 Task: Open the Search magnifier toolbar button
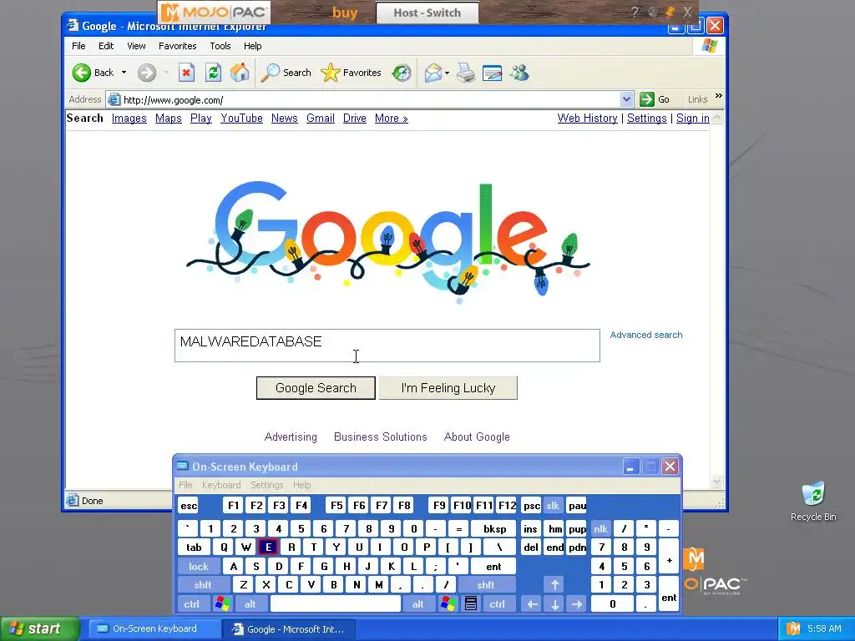click(x=286, y=73)
